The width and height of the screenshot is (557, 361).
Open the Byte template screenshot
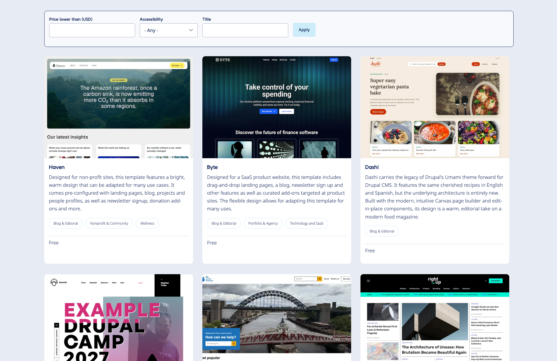pyautogui.click(x=277, y=107)
